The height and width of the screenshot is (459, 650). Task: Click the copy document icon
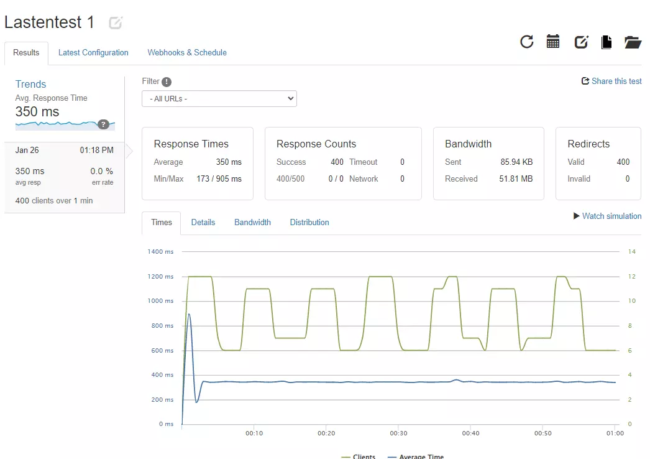click(607, 42)
